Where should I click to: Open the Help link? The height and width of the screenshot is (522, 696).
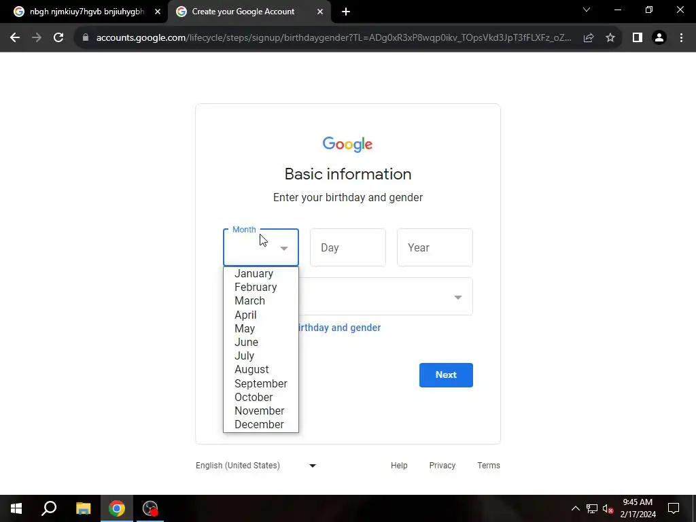(399, 466)
